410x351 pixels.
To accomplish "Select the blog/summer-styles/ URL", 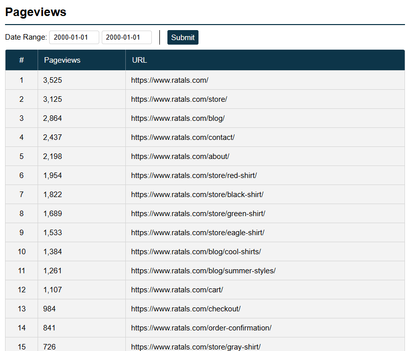I will [x=203, y=271].
